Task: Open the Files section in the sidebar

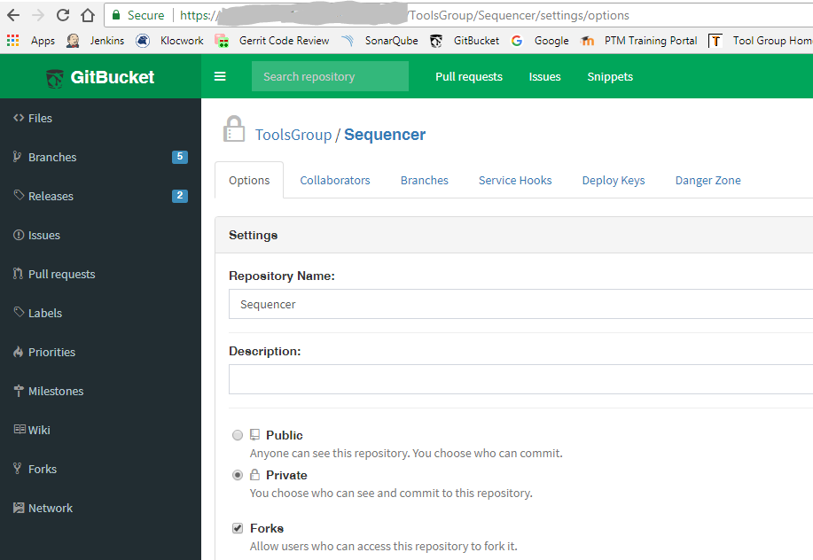Action: tap(41, 118)
